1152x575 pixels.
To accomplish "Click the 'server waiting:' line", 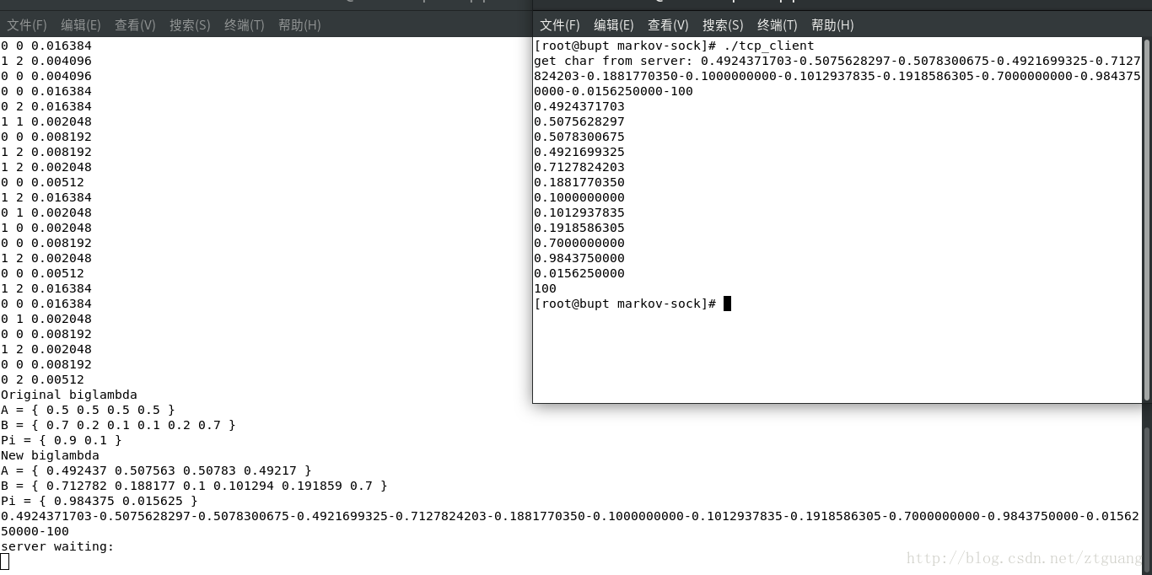I will coord(57,546).
